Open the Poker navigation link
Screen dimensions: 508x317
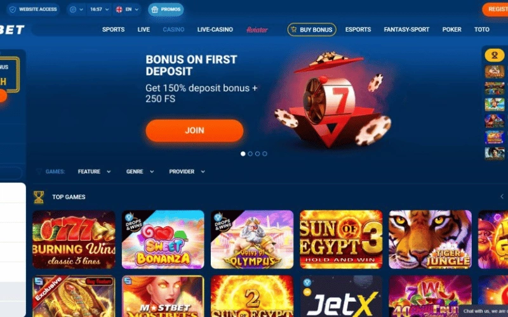tap(451, 29)
